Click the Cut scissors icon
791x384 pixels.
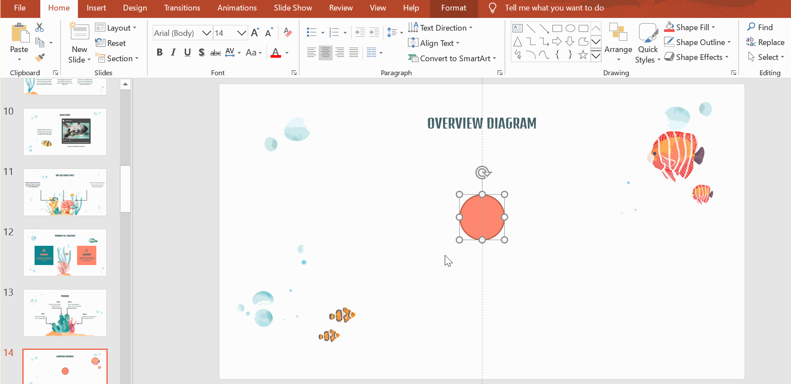pyautogui.click(x=39, y=28)
